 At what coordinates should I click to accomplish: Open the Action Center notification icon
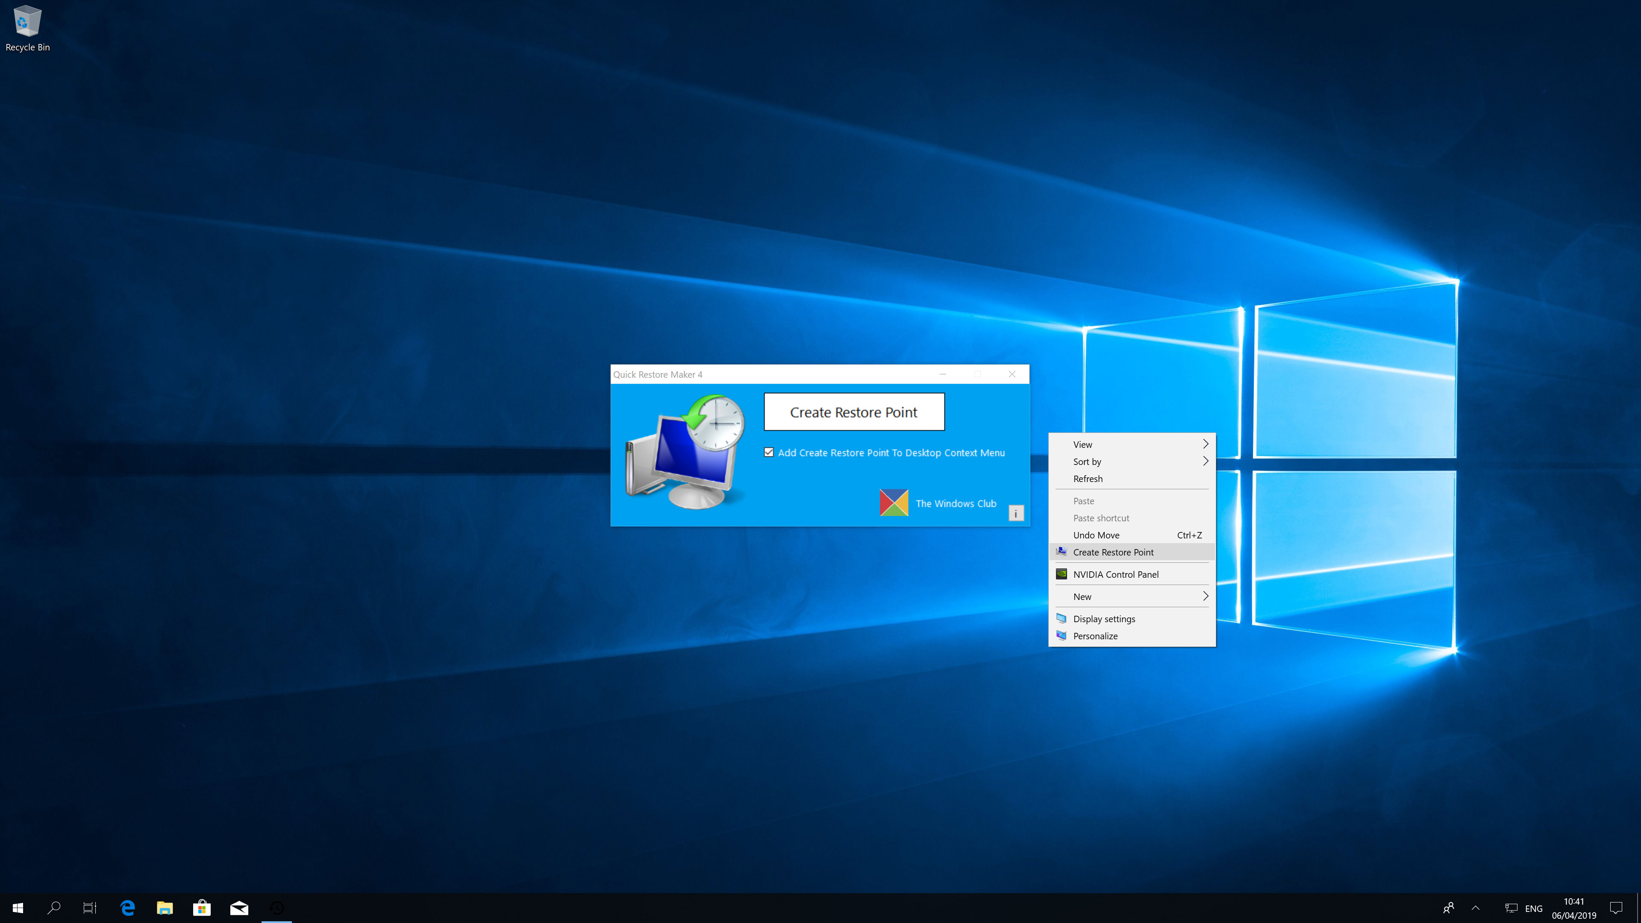tap(1616, 908)
